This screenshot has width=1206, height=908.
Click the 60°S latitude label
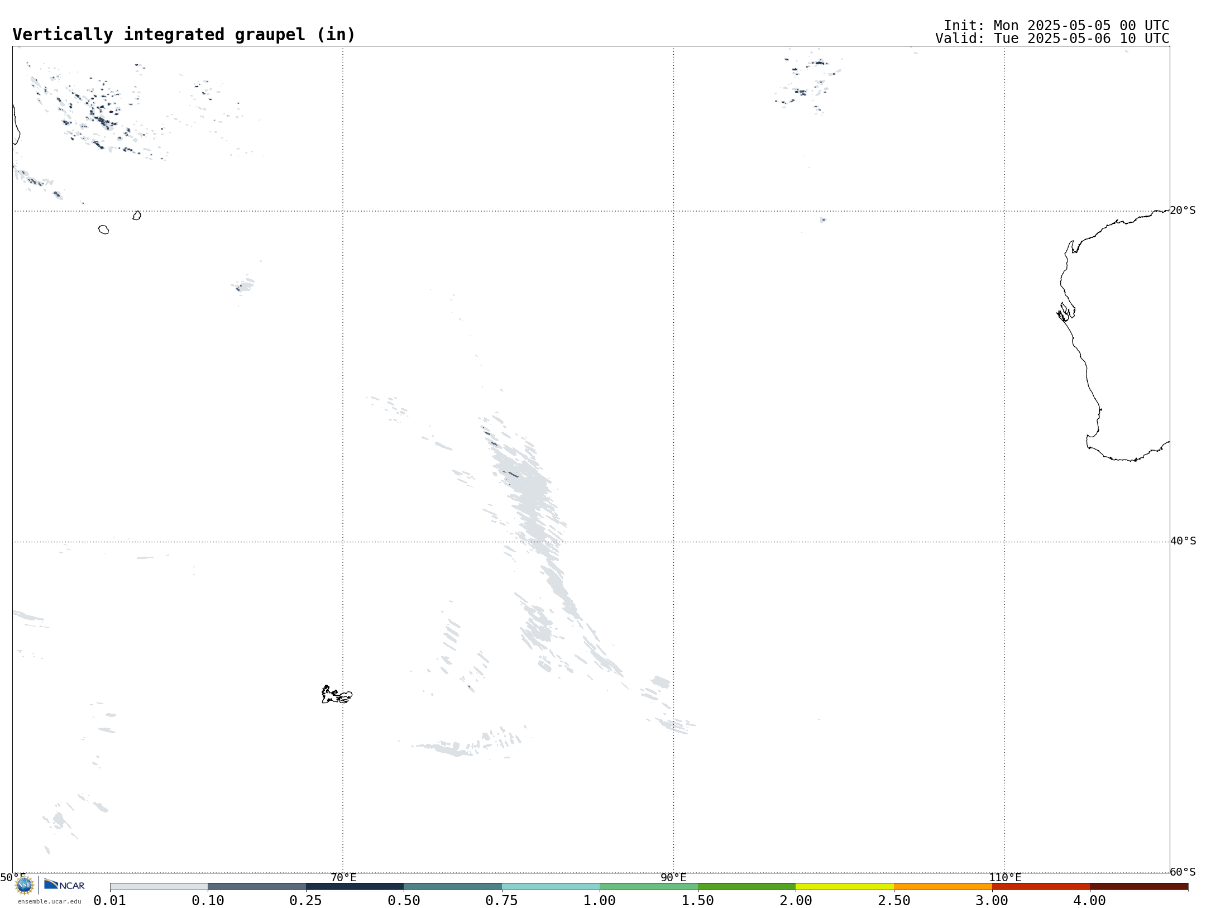1183,872
